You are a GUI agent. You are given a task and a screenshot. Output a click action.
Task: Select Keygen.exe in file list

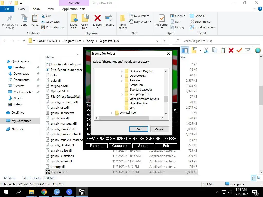(x=121, y=172)
